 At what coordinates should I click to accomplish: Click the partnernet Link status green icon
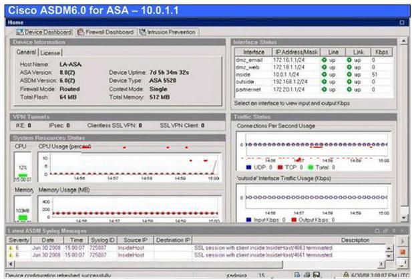point(349,90)
